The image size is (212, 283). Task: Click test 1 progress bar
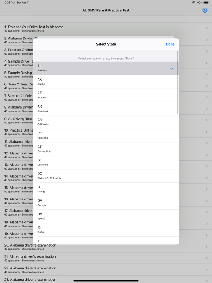coord(105,34)
